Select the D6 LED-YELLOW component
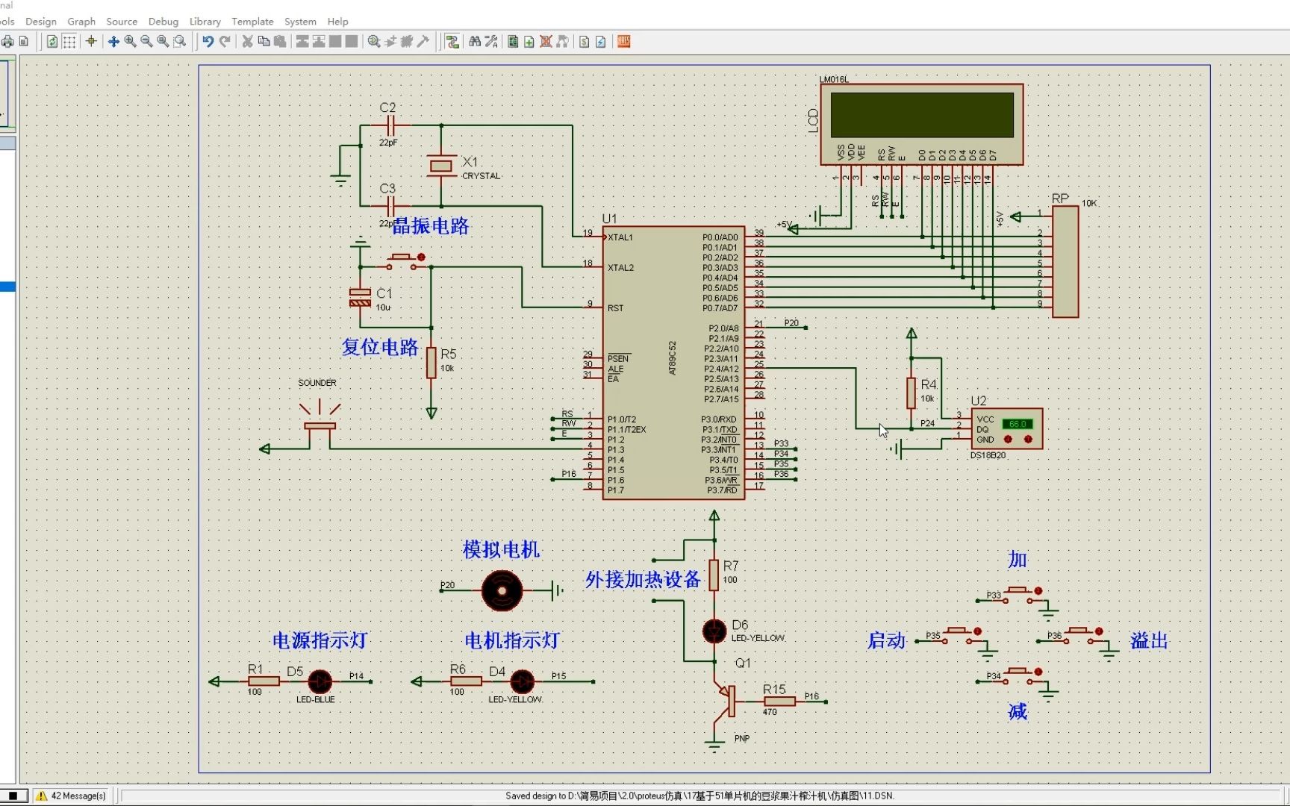The width and height of the screenshot is (1290, 806). click(x=714, y=631)
